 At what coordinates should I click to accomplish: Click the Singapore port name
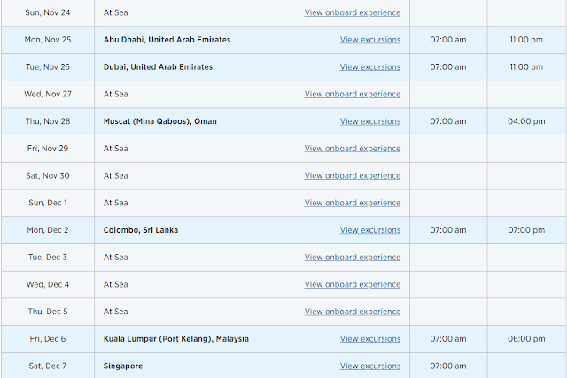tap(124, 366)
